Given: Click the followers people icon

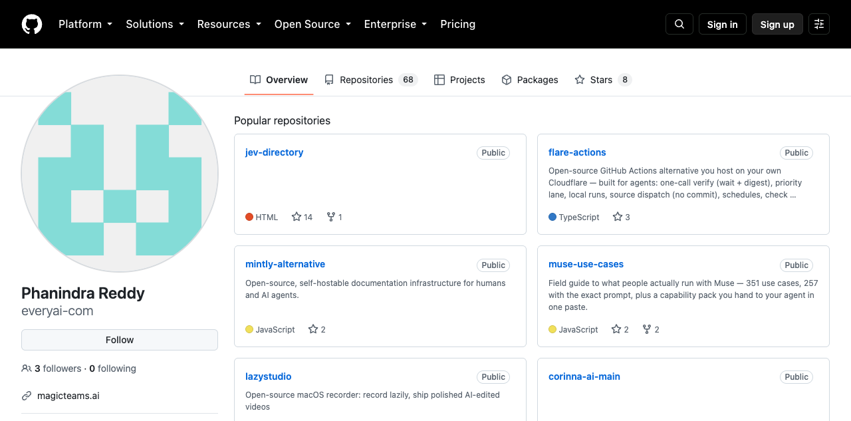Looking at the screenshot, I should click(x=27, y=368).
